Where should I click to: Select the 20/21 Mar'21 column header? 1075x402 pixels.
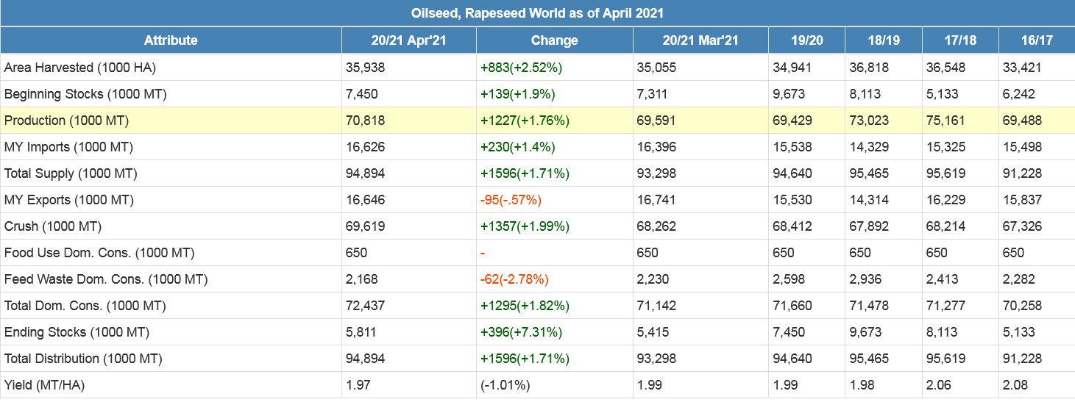[x=700, y=40]
